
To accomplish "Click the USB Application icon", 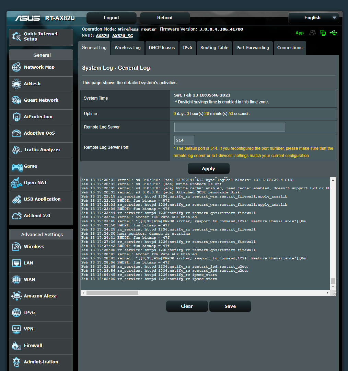I will tap(16, 199).
